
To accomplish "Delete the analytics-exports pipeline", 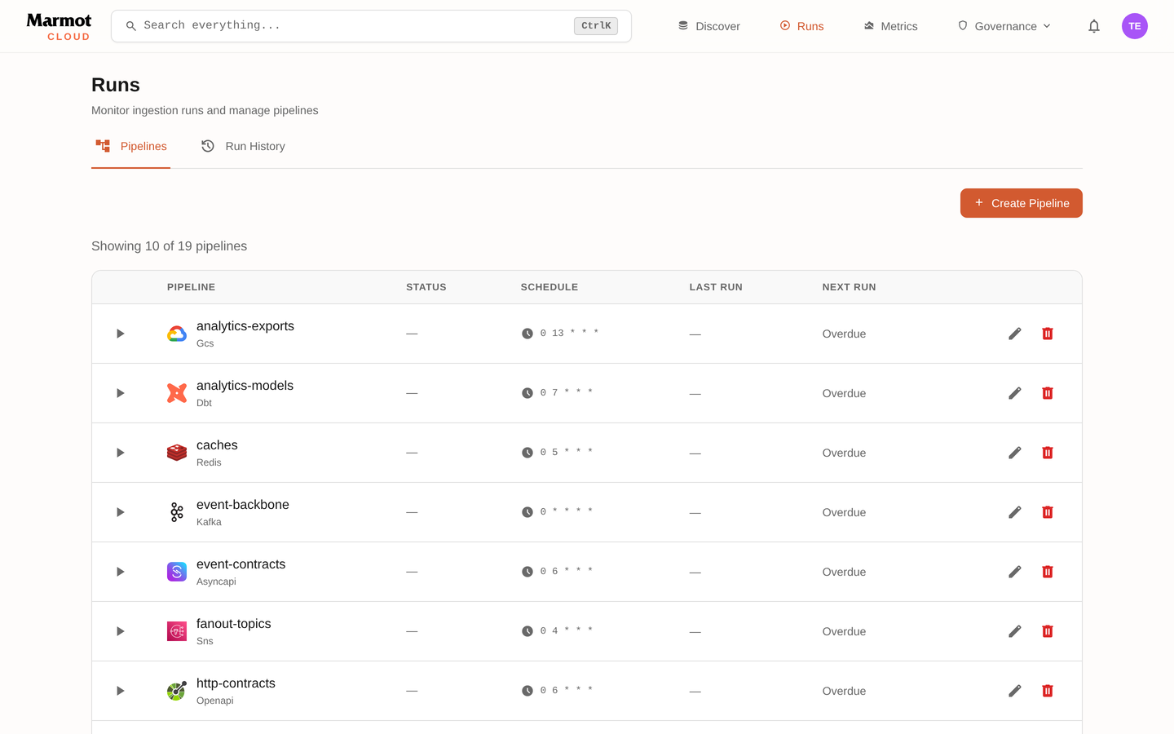I will (1048, 334).
